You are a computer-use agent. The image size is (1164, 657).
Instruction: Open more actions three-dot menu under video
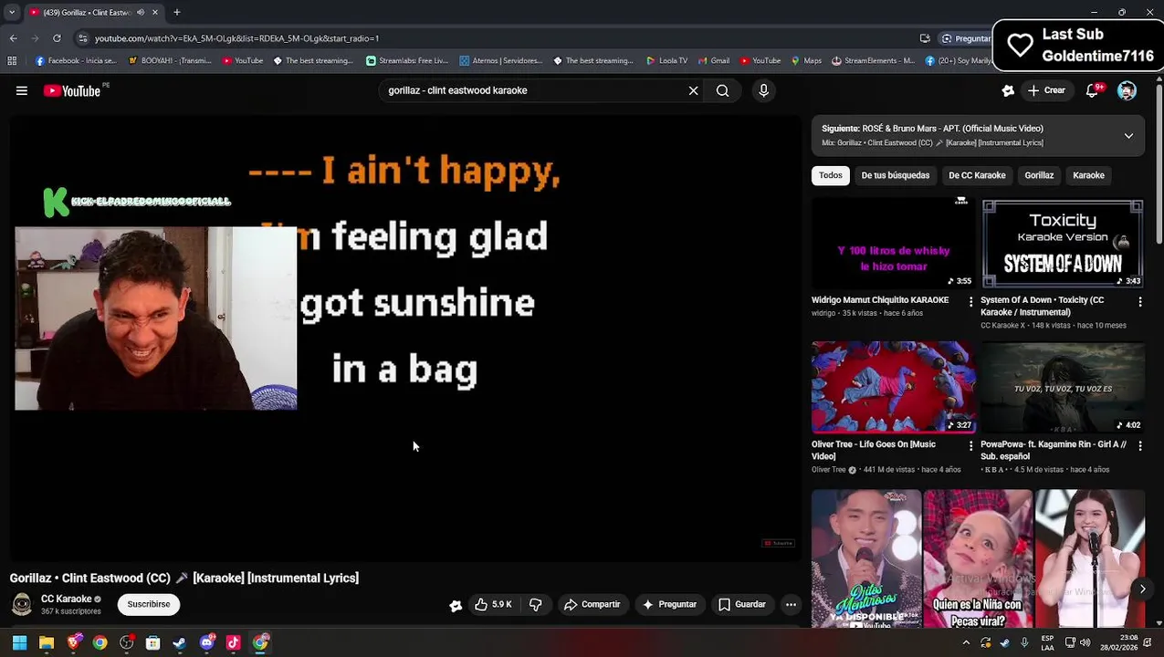[x=792, y=604]
